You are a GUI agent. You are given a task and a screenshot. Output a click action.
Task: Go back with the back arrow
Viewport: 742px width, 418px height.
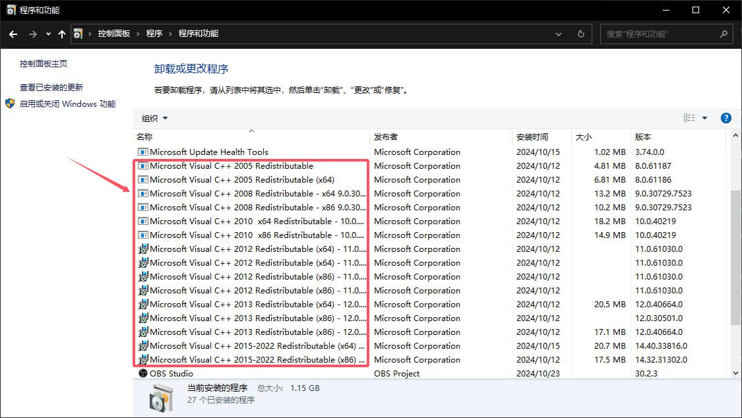tap(13, 34)
